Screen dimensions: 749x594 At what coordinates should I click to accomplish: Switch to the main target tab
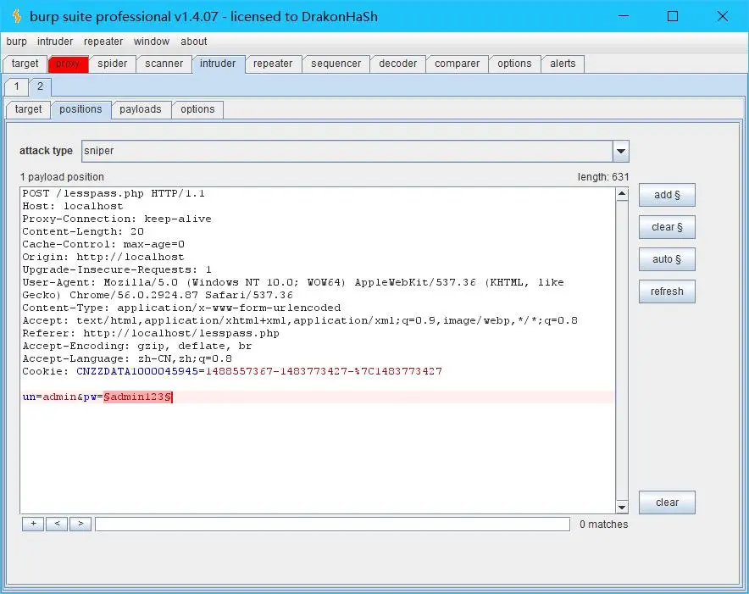click(25, 64)
